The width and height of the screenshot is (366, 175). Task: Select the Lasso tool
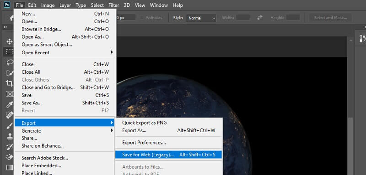pos(10,62)
